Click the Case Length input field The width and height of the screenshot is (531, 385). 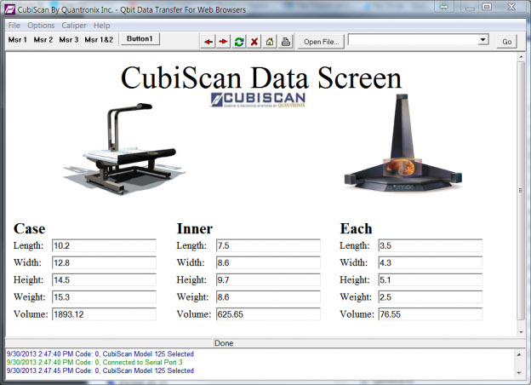click(x=104, y=246)
